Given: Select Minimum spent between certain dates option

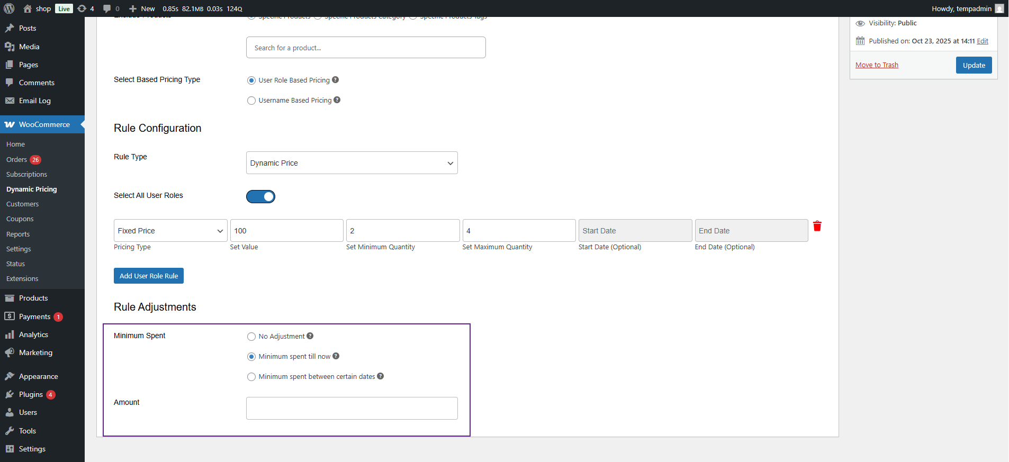Looking at the screenshot, I should pyautogui.click(x=251, y=377).
